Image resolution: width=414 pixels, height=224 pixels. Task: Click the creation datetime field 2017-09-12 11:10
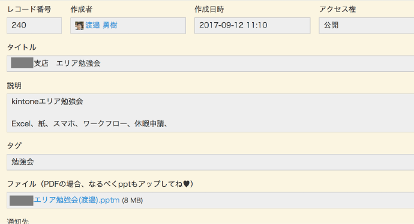252,26
